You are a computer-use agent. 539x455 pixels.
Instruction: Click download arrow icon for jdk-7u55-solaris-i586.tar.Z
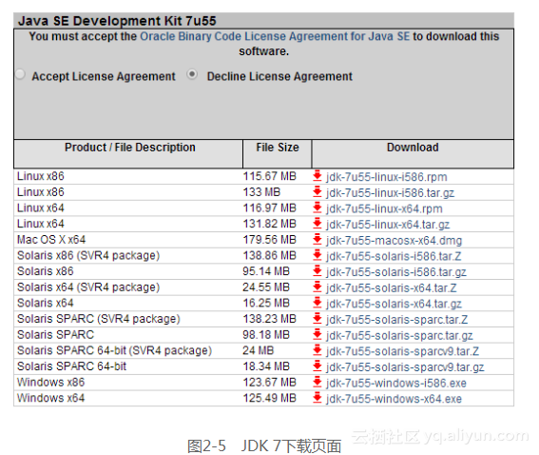317,255
